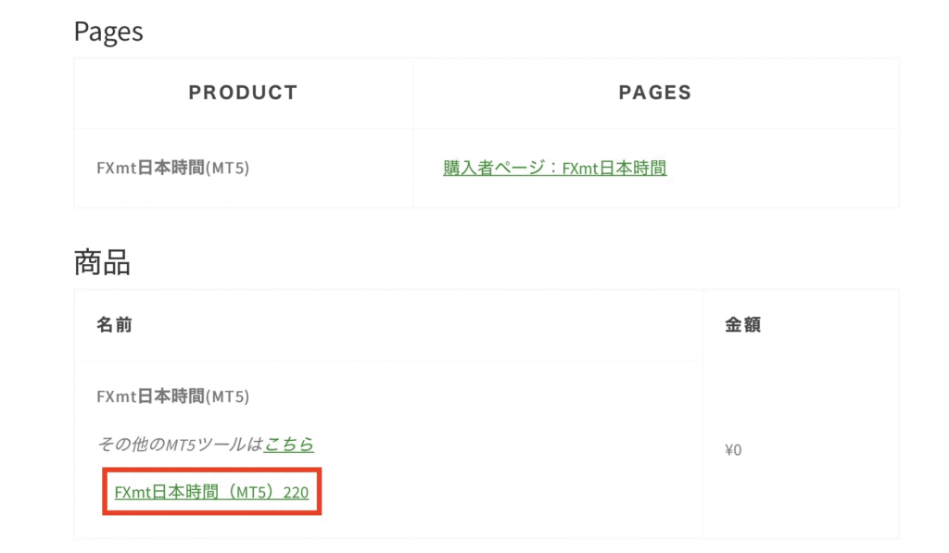Select the PAGES column header
The width and height of the screenshot is (949, 553).
pyautogui.click(x=653, y=93)
